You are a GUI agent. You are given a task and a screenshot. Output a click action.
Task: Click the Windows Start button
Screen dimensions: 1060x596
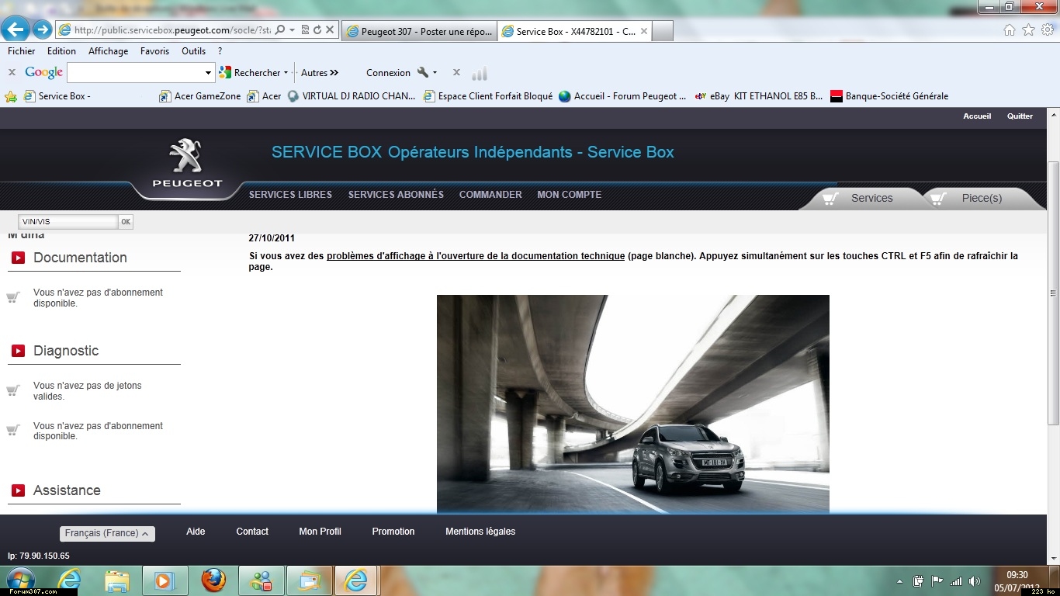pos(20,580)
